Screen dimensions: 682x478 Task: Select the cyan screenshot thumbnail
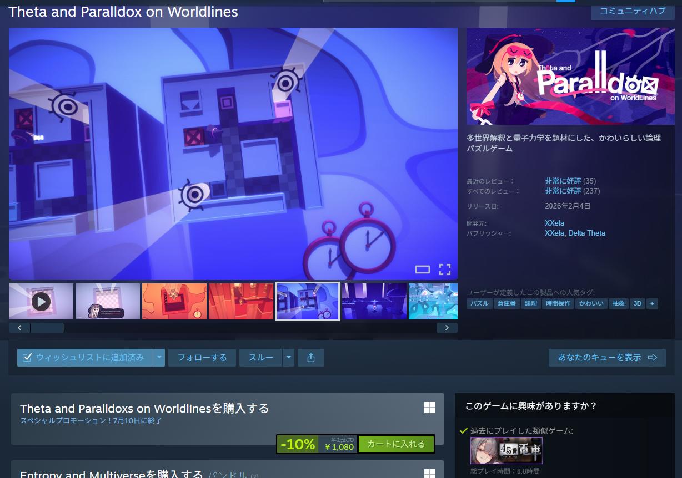coord(433,301)
